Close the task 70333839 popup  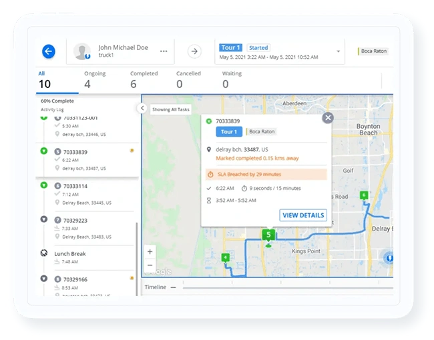pos(328,118)
